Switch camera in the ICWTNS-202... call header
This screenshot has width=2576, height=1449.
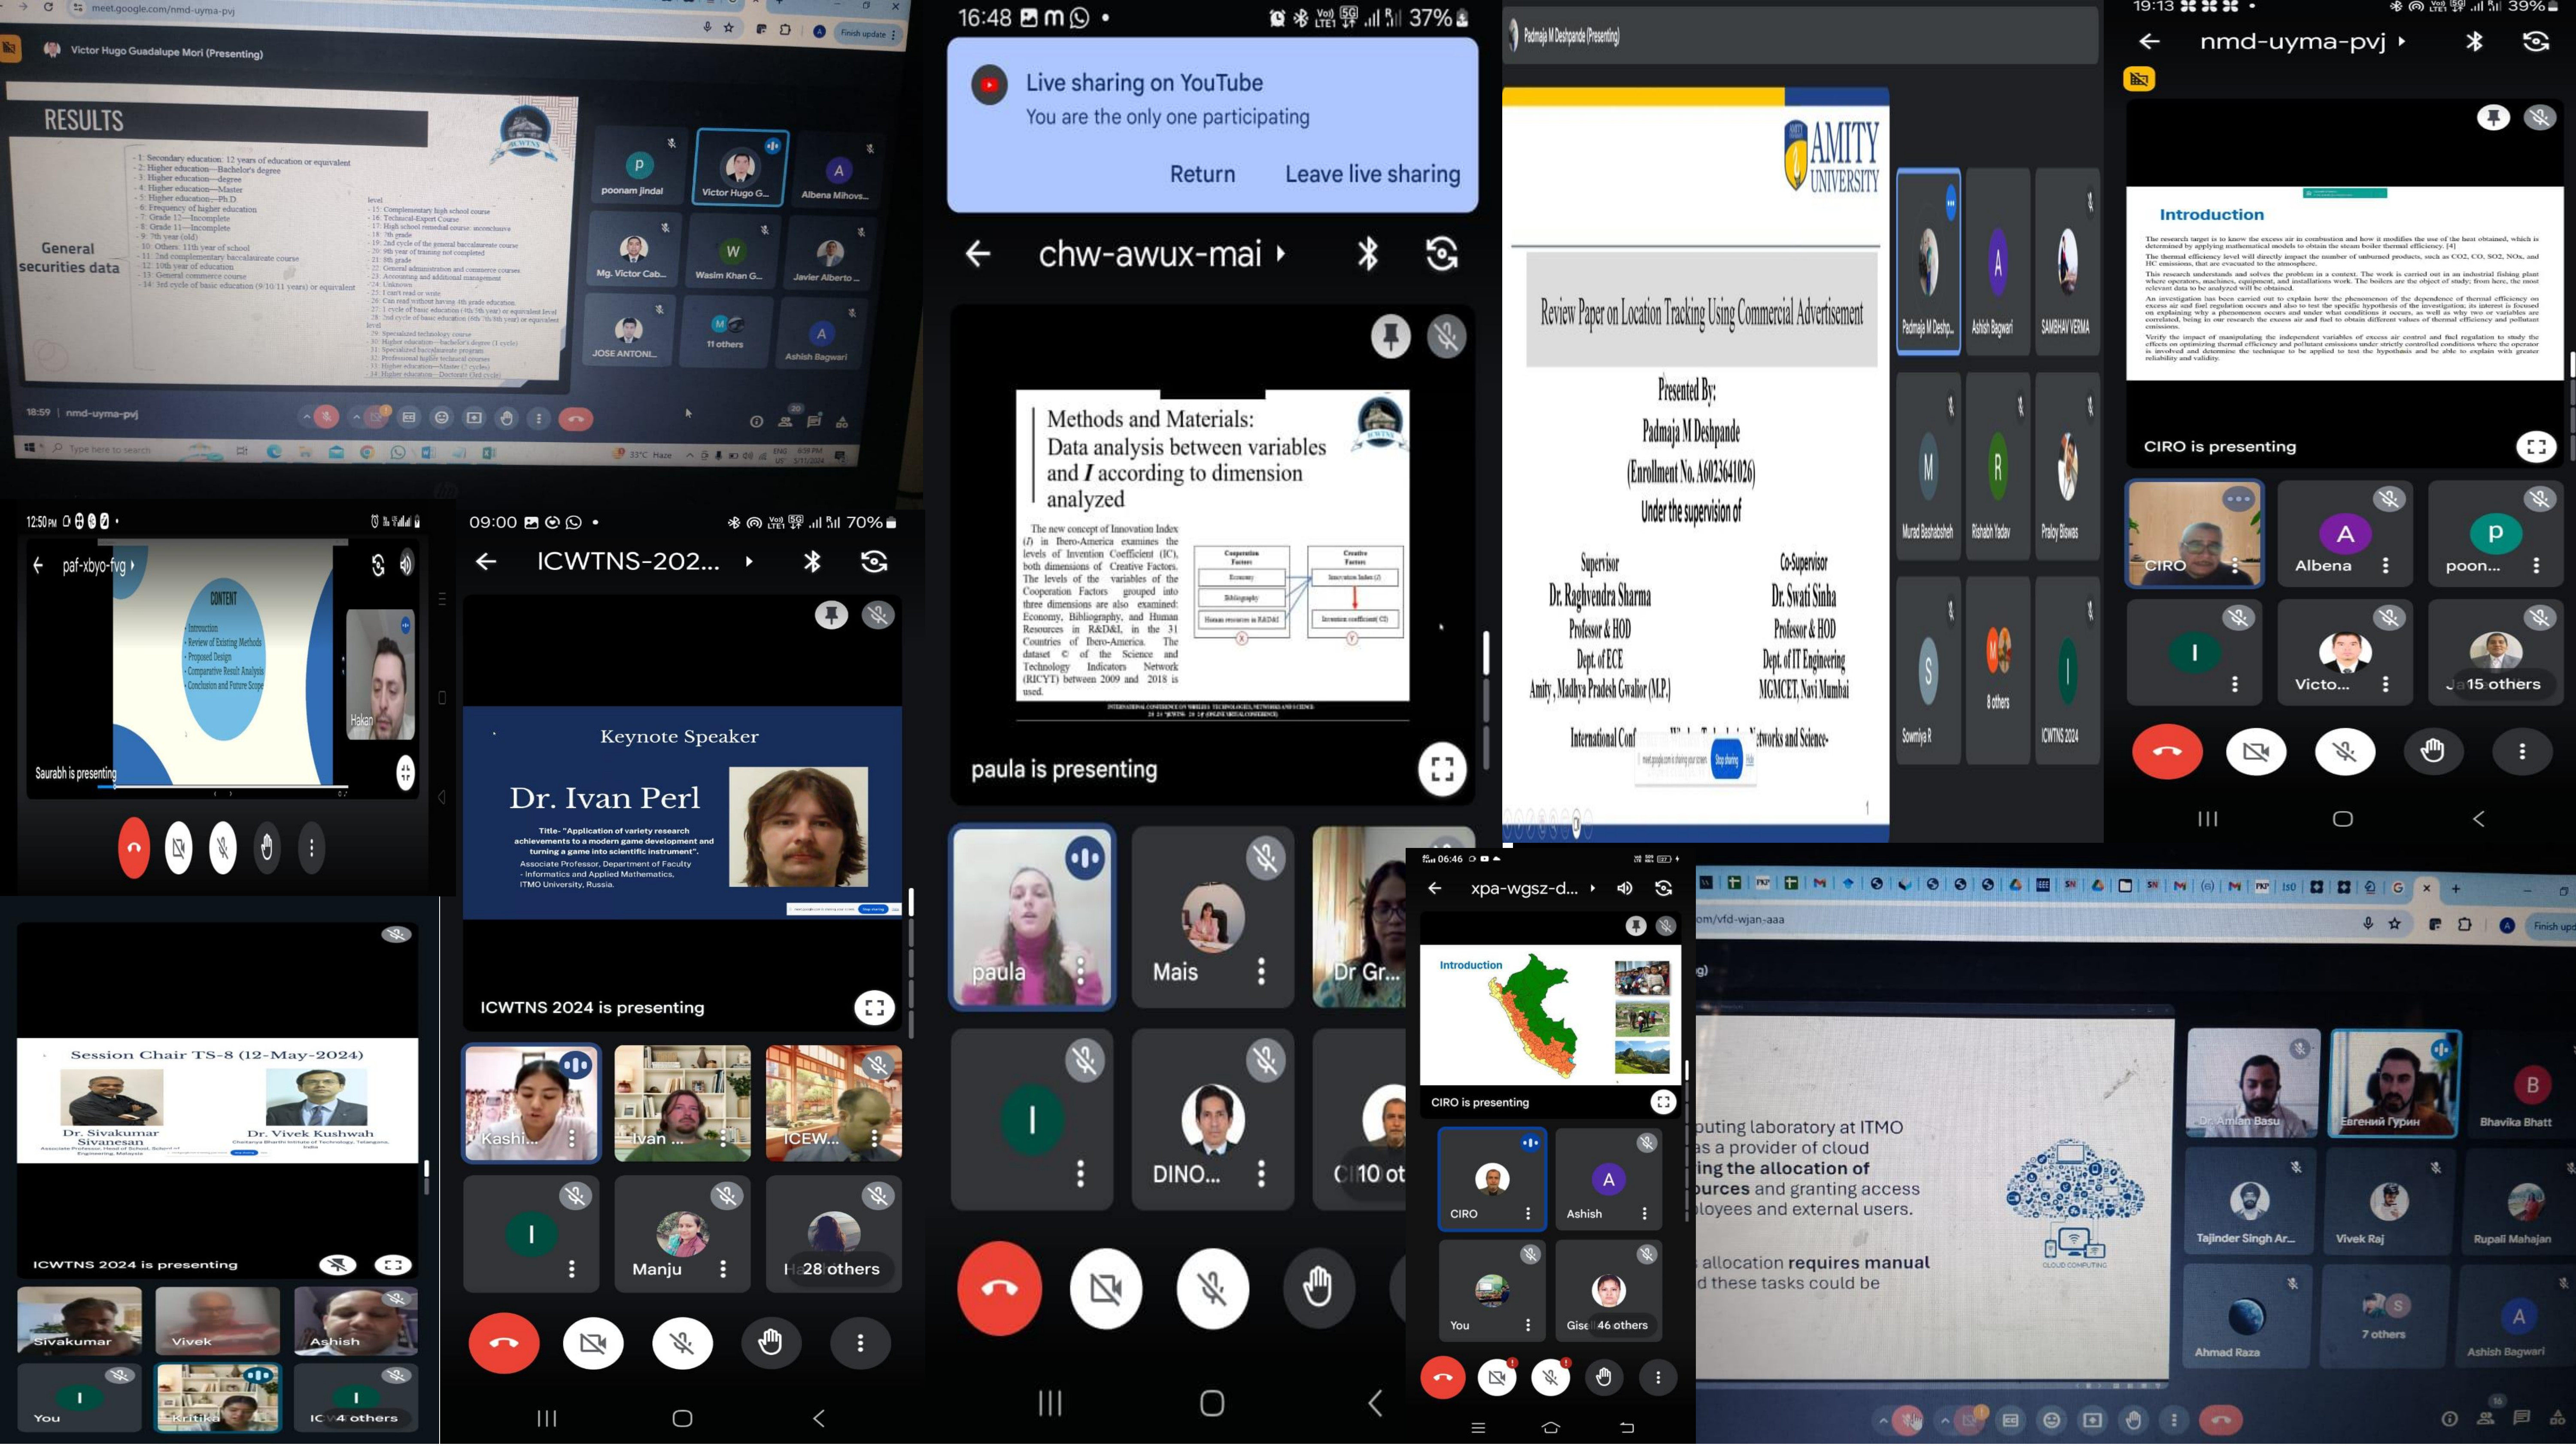pos(874,562)
